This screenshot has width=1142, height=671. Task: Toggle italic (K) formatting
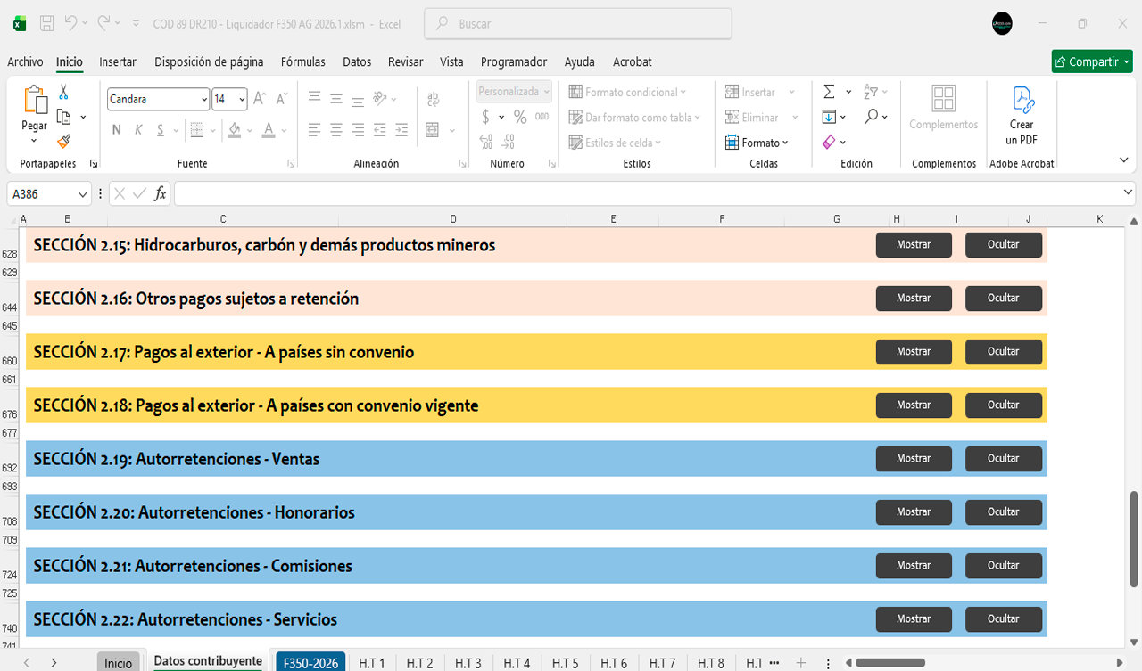pos(138,130)
